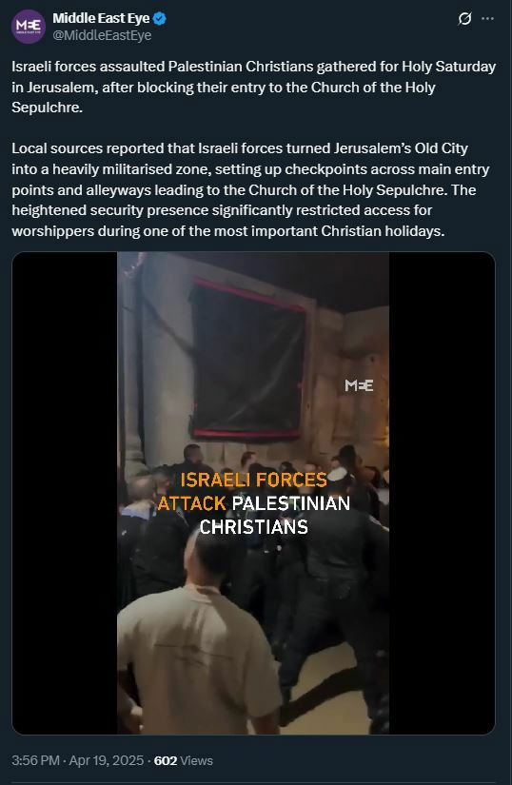Click the white CHRISTIANS caption word
The image size is (512, 785).
click(x=253, y=527)
